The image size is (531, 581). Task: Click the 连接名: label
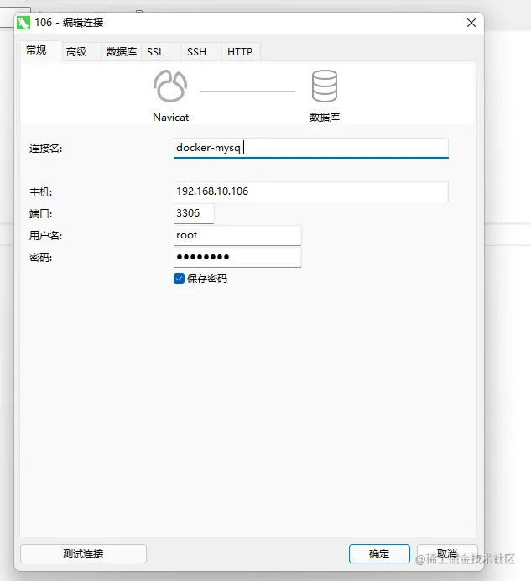[x=45, y=149]
